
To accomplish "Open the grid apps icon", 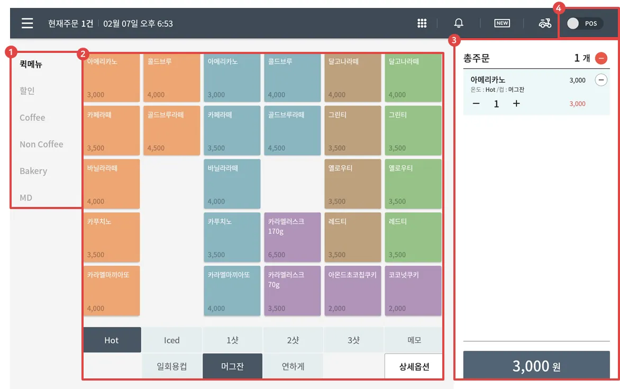I will pos(422,23).
